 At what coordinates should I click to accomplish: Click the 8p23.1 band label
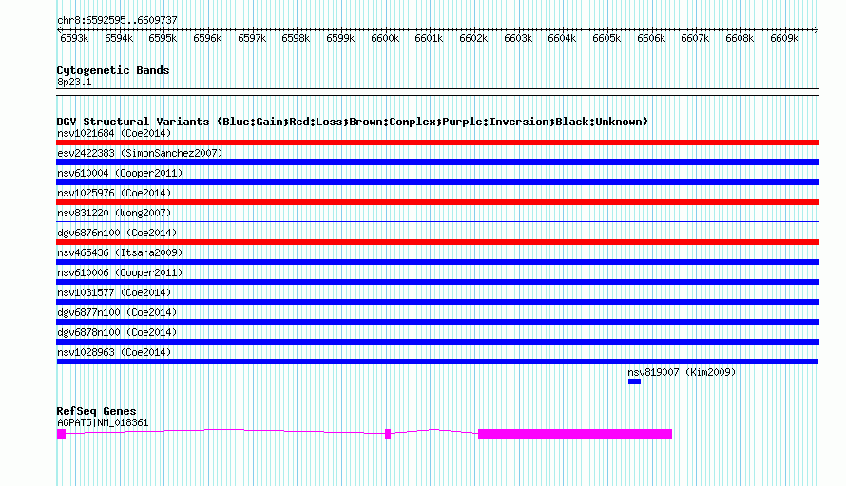(x=74, y=82)
